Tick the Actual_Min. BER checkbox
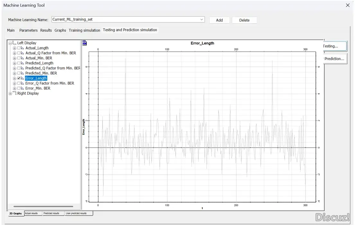The image size is (355, 225). [19, 58]
